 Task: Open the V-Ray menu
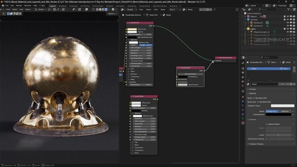click(42, 6)
